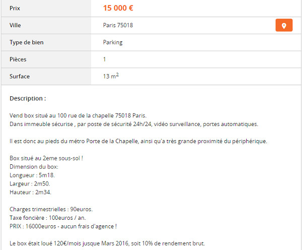Viewport: 302px width, 250px height.
Task: Select the Paris 75018 city text
Action: (x=118, y=25)
